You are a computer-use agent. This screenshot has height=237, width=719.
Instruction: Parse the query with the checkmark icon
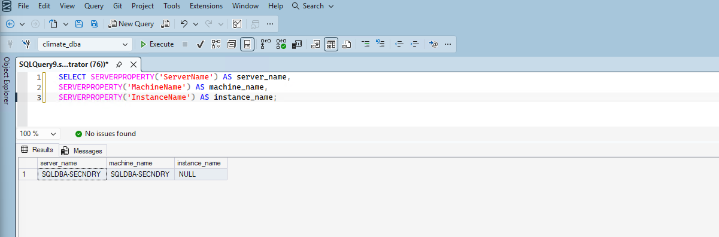(x=201, y=44)
